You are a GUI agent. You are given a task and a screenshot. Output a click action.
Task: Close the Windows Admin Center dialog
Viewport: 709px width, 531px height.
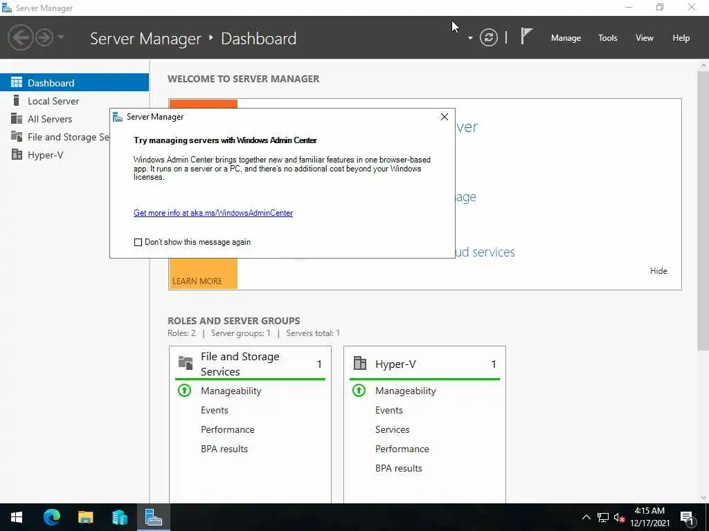point(444,117)
